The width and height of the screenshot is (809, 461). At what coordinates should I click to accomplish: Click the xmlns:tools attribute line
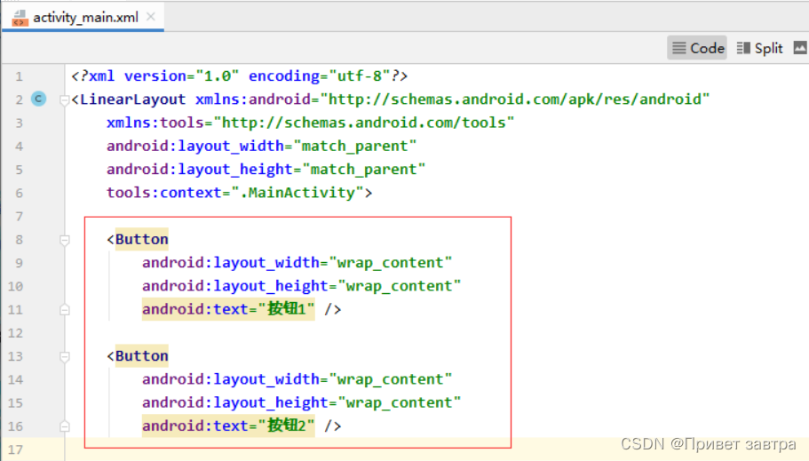[311, 123]
